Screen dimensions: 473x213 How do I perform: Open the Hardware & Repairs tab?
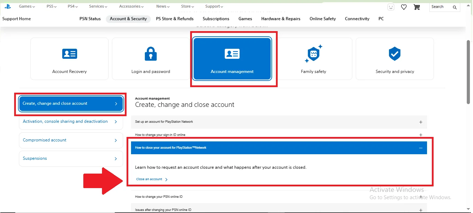[281, 19]
